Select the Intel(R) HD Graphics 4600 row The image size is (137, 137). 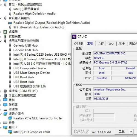click(32, 132)
